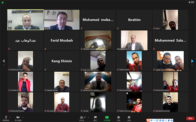Select Maged Eldewaik's video tile
196x122 pixels.
(x=134, y=40)
